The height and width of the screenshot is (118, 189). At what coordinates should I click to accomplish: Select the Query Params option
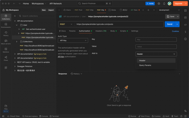(x=156, y=65)
